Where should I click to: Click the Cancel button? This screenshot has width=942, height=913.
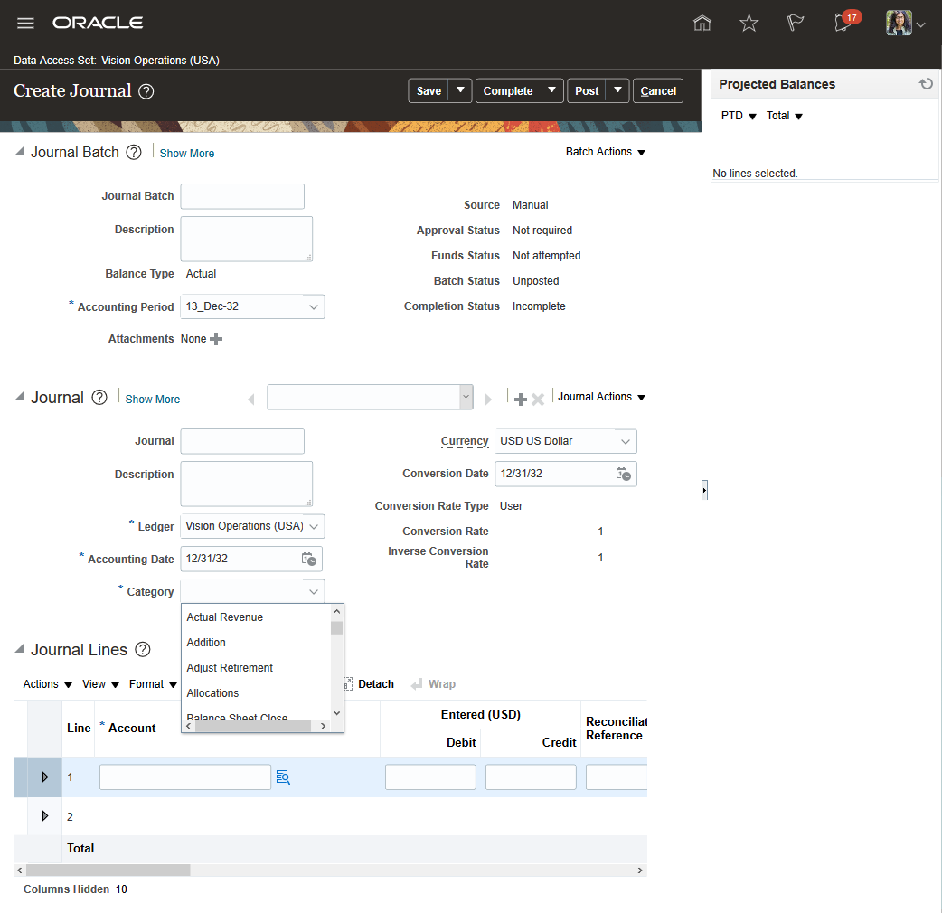658,90
